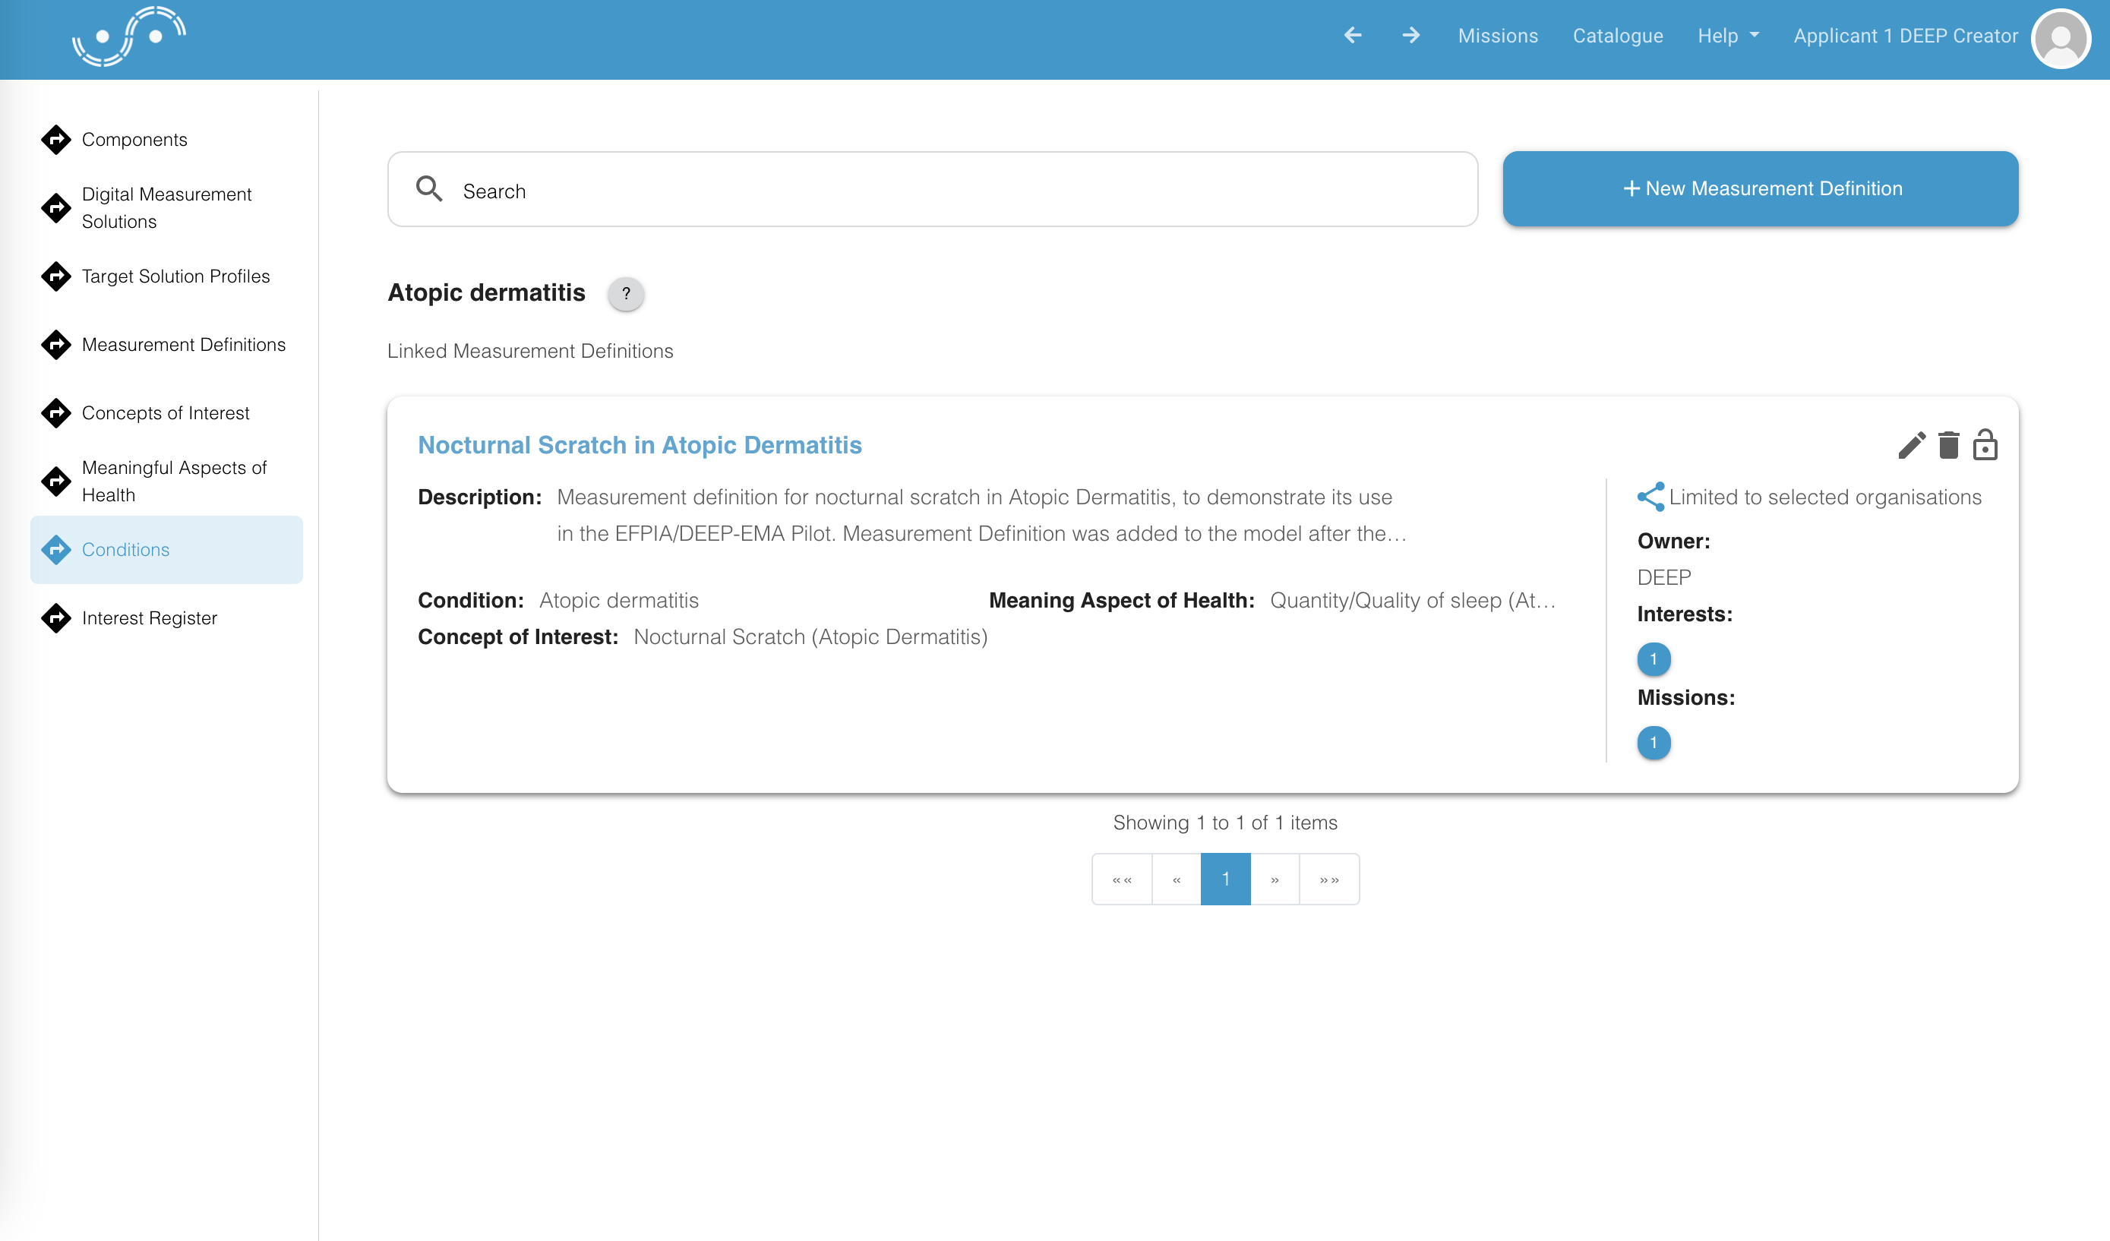Edit Nocturnal Scratch definition with pencil icon
This screenshot has height=1241, width=2110.
coord(1912,444)
